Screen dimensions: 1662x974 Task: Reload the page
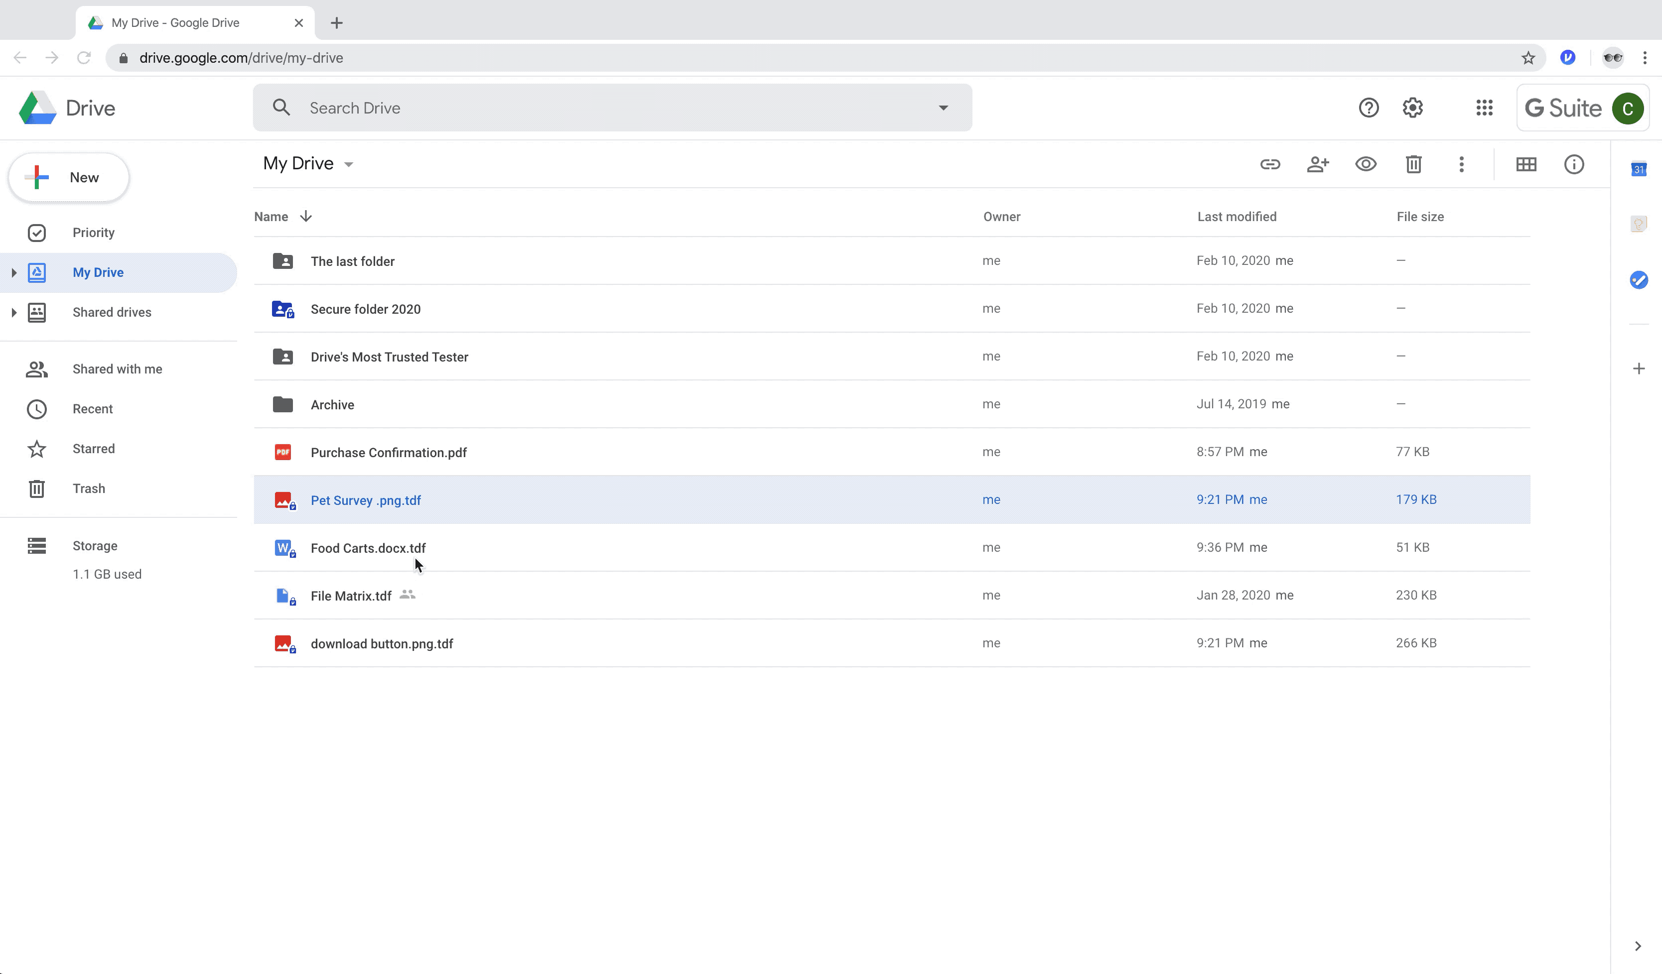click(84, 58)
